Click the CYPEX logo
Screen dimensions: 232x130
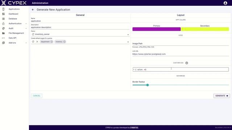pyautogui.click(x=14, y=3)
